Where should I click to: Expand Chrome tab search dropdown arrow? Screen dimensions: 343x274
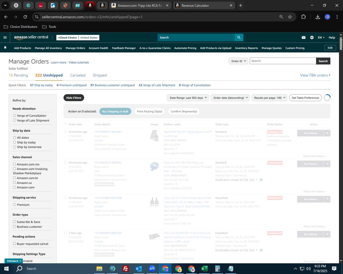pyautogui.click(x=5, y=5)
